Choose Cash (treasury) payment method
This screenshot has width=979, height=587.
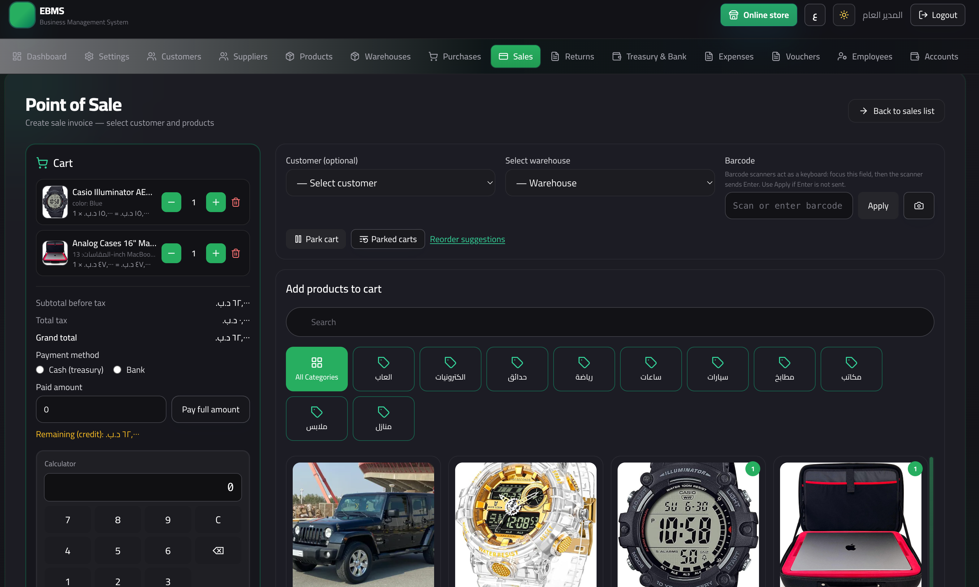coord(40,370)
